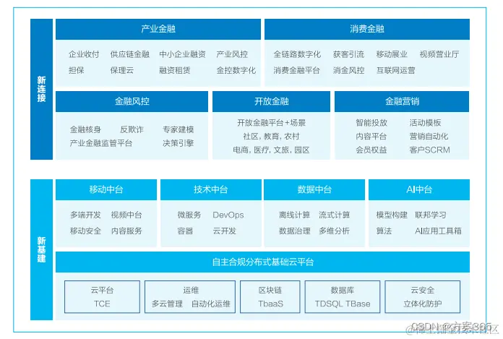This screenshot has height=339, width=503.
Task: Click the 决策引擎 item
Action: click(x=178, y=143)
